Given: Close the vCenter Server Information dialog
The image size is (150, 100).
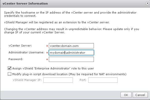Looking at the screenshot, I should (x=147, y=3).
